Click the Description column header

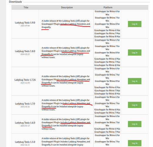67,7
